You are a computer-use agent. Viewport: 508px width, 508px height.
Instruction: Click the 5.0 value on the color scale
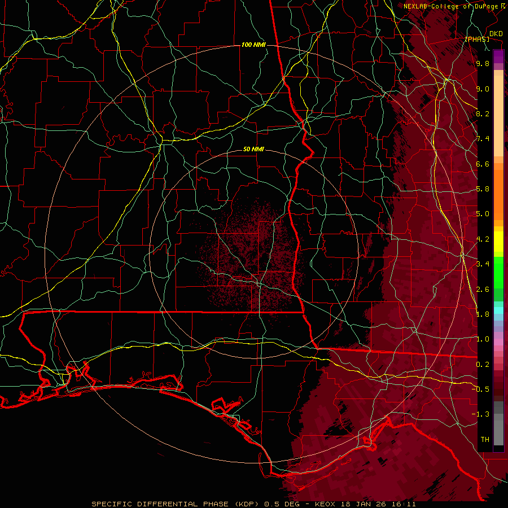coord(483,214)
